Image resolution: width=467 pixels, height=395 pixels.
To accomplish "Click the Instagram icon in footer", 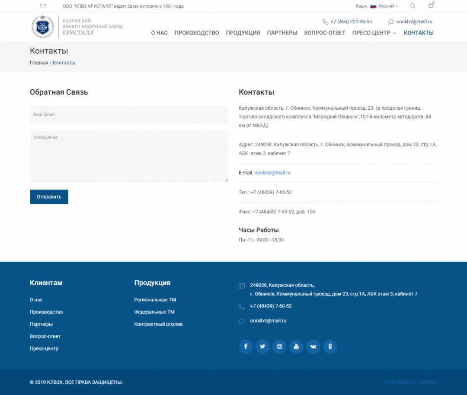I will 279,347.
